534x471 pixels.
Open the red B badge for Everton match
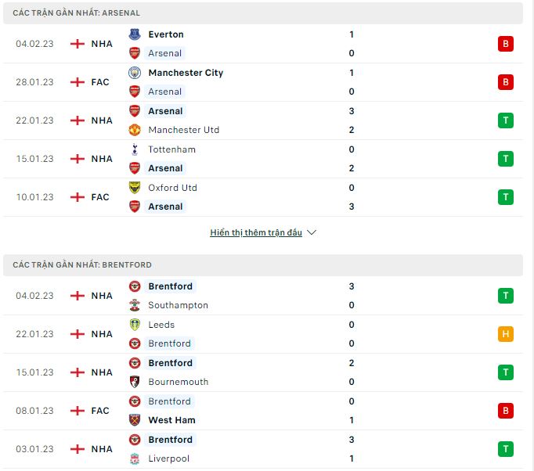click(x=505, y=44)
